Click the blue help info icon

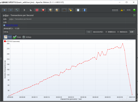tap(4, 25)
